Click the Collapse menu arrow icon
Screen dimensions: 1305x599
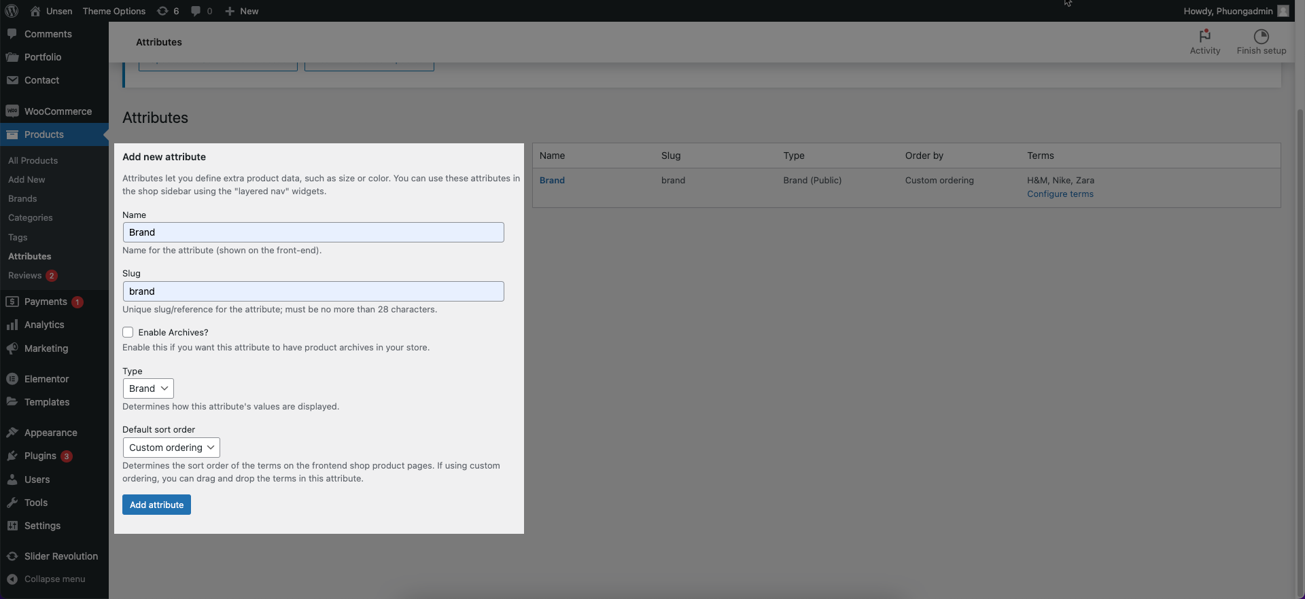(x=12, y=579)
